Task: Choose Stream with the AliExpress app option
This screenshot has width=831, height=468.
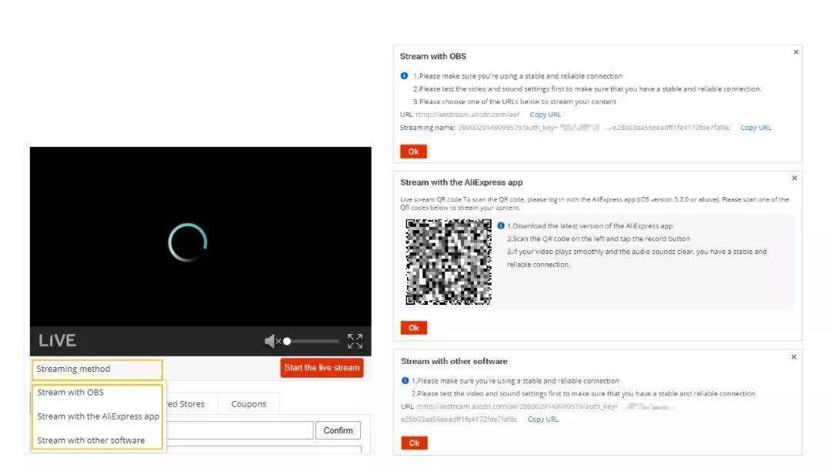Action: (x=98, y=416)
